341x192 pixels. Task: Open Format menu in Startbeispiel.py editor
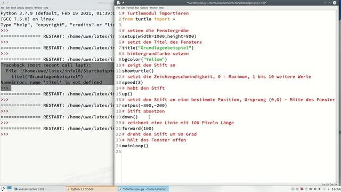(130, 8)
